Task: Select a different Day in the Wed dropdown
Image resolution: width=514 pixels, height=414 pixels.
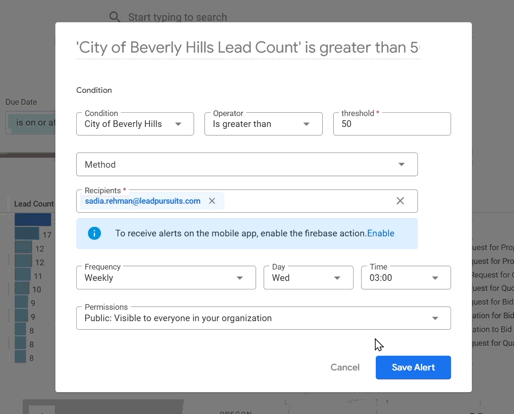Action: click(309, 278)
